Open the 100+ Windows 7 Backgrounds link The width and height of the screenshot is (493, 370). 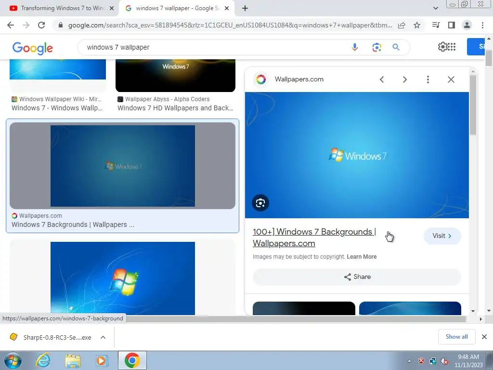(314, 238)
